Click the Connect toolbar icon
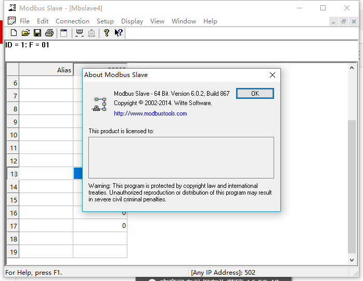 point(80,33)
